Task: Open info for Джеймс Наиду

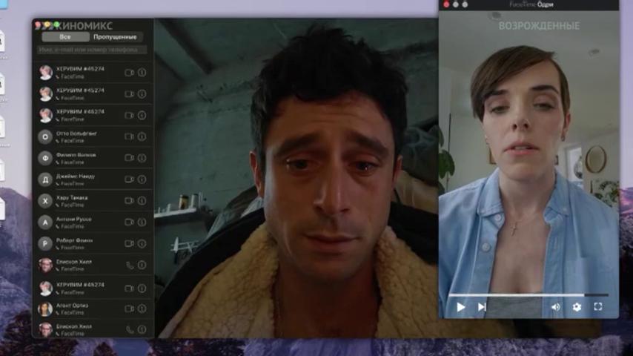Action: pos(142,179)
